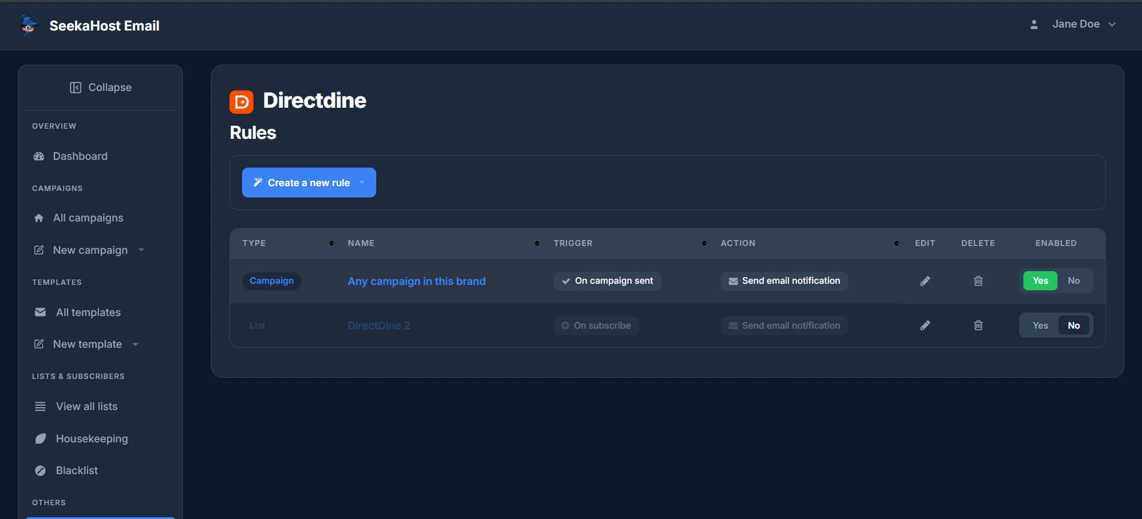Click the SeekaHost Email title
This screenshot has height=519, width=1142.
click(104, 26)
